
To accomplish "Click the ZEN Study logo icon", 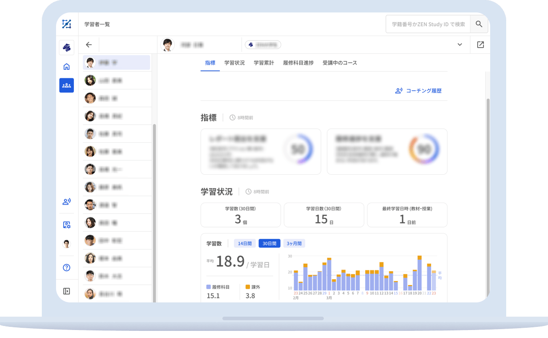I will [67, 24].
